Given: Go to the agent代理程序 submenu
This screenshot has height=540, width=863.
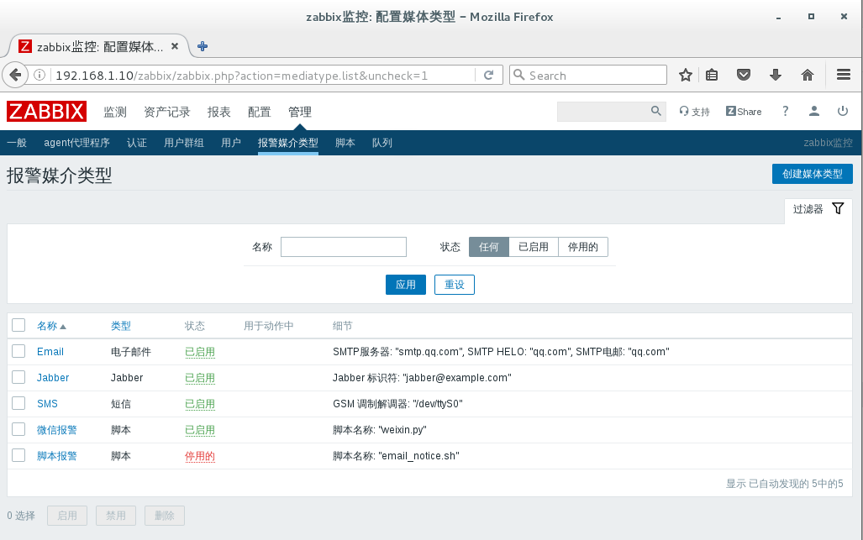Looking at the screenshot, I should coord(77,143).
